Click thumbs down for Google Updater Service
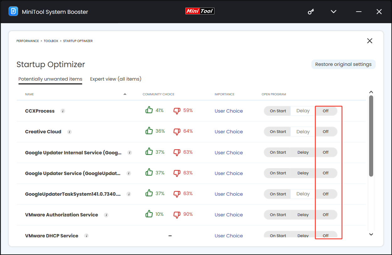392x255 pixels. tap(177, 173)
